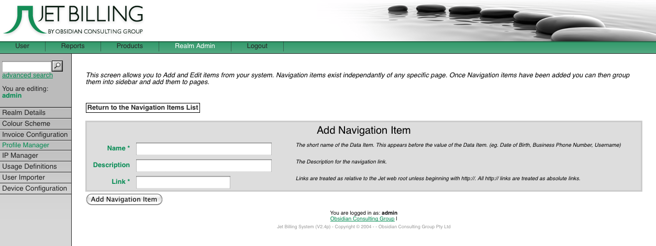Open the User Importer page
This screenshot has width=656, height=246.
[24, 178]
